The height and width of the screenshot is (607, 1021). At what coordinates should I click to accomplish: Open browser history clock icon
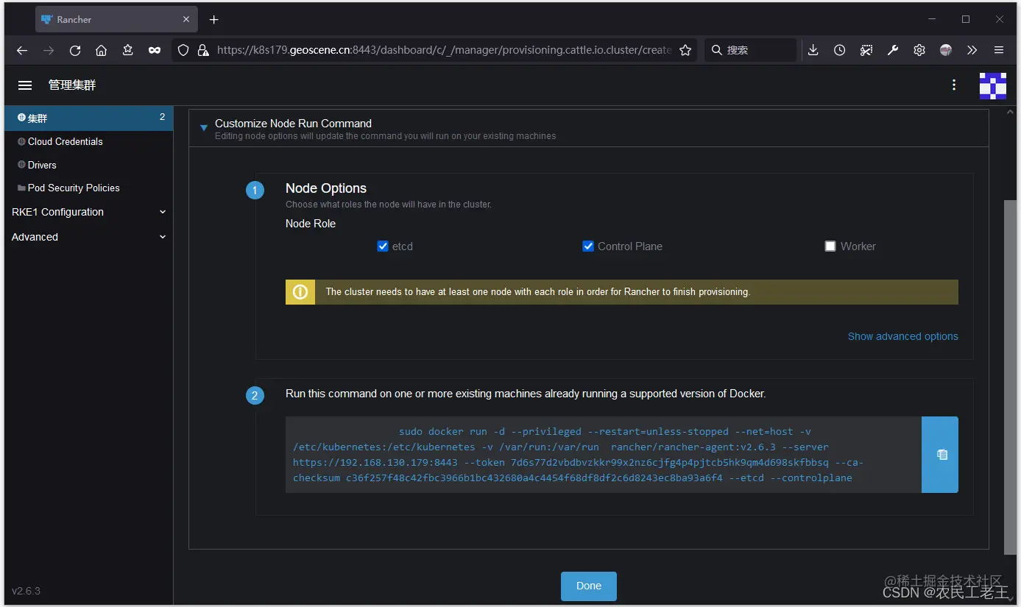click(x=840, y=50)
